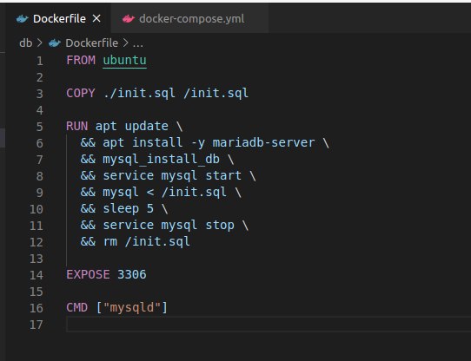Expand breadcrumb chevron after Dockerfile

pyautogui.click(x=125, y=43)
